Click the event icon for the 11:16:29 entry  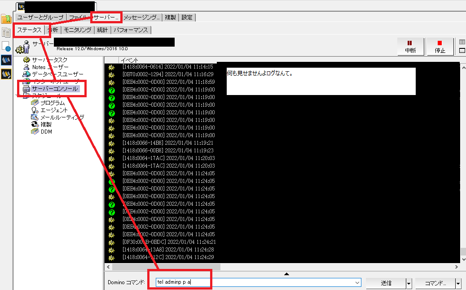(111, 75)
